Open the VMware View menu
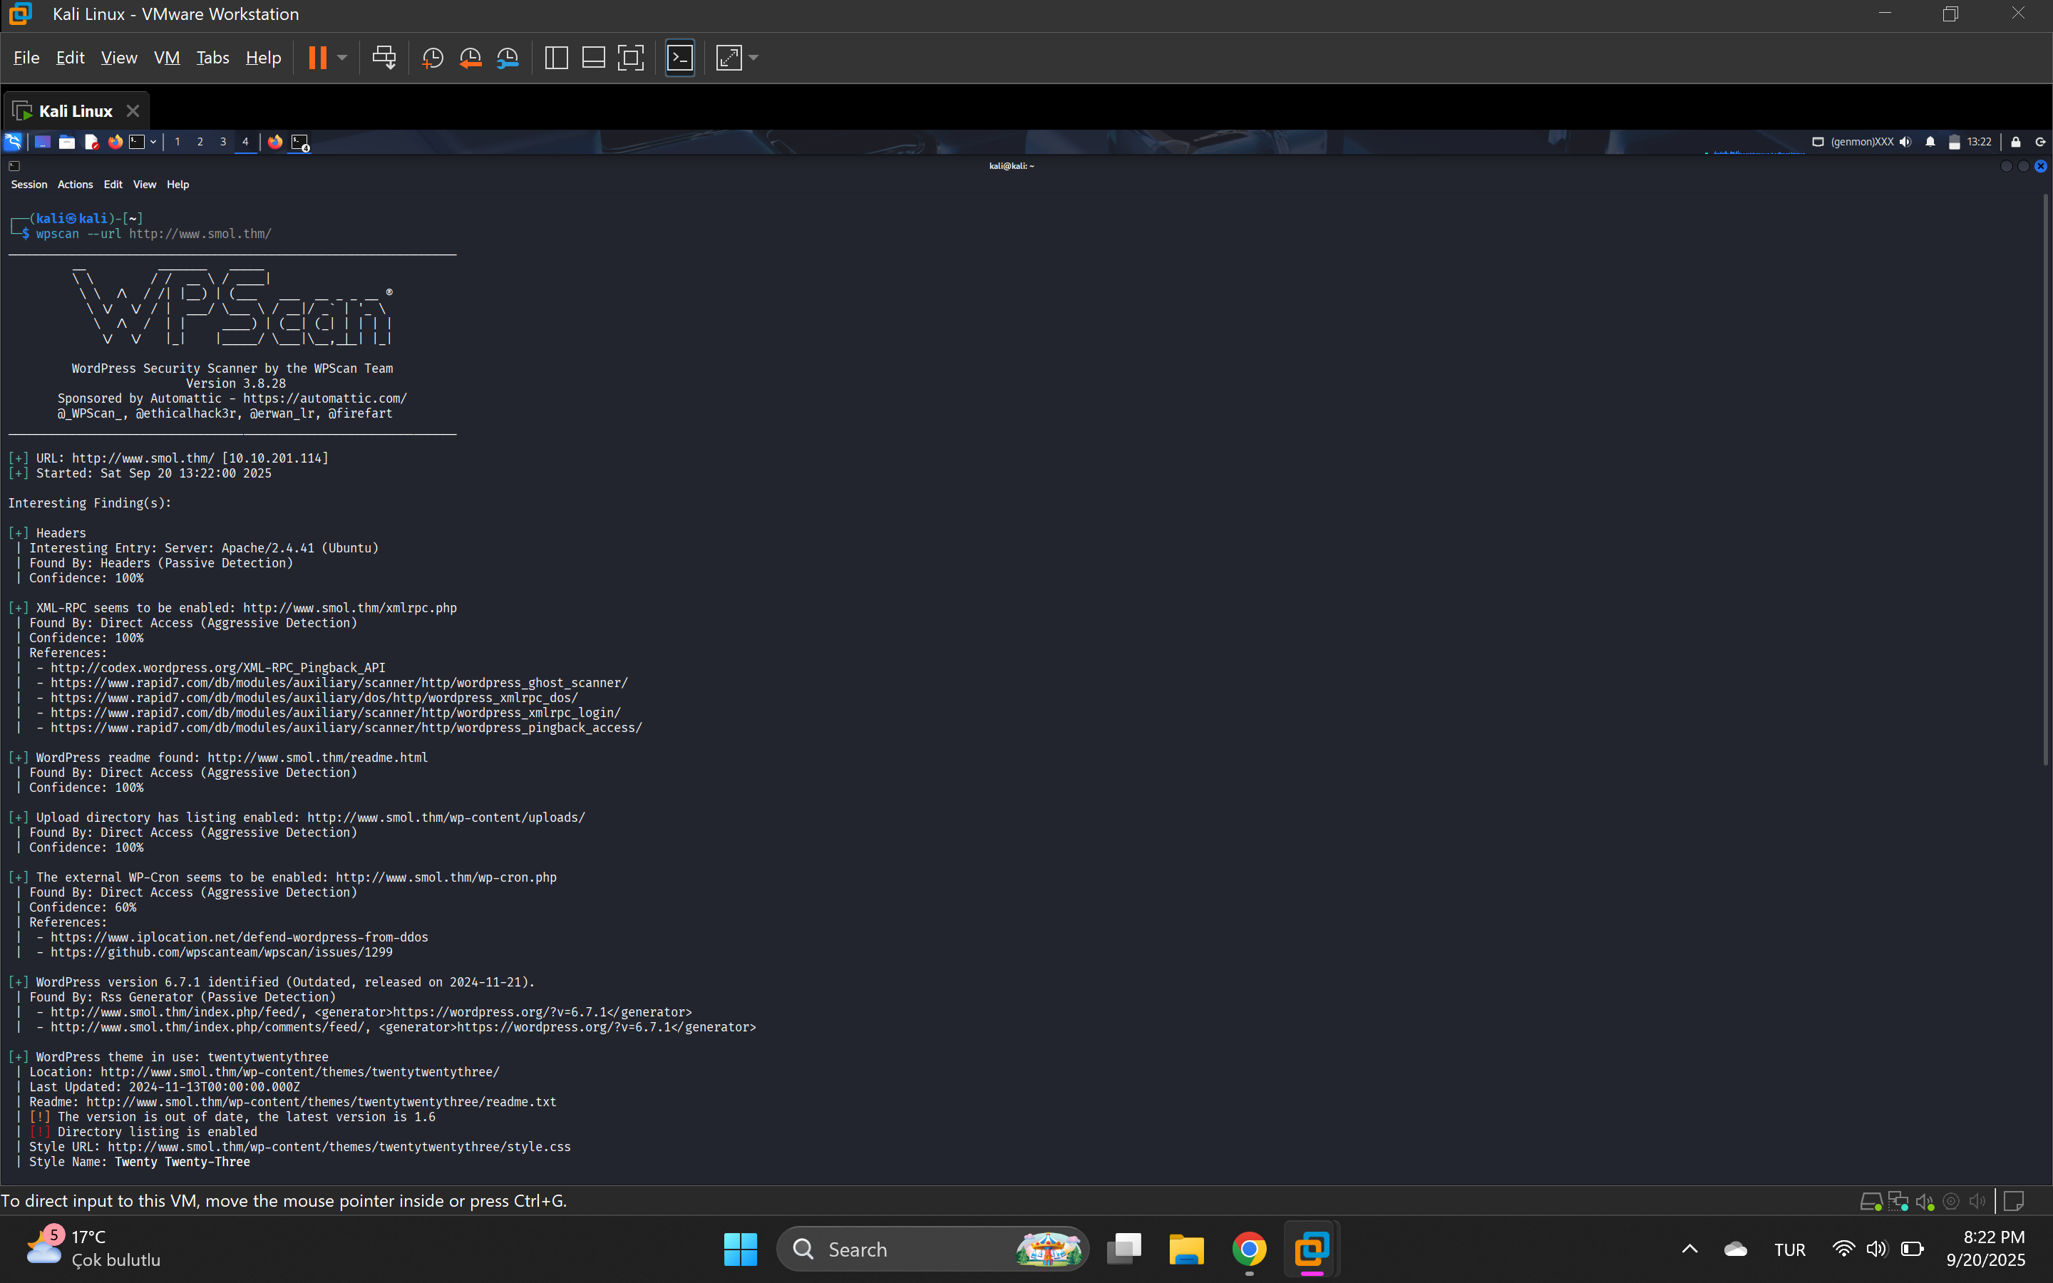The width and height of the screenshot is (2053, 1283). (119, 58)
